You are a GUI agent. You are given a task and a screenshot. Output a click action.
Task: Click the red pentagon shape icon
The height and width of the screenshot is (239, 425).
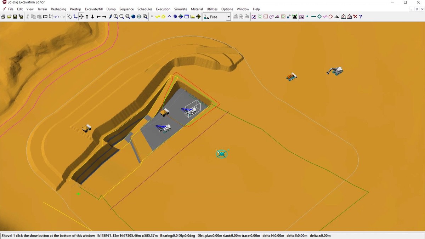[x=330, y=17]
